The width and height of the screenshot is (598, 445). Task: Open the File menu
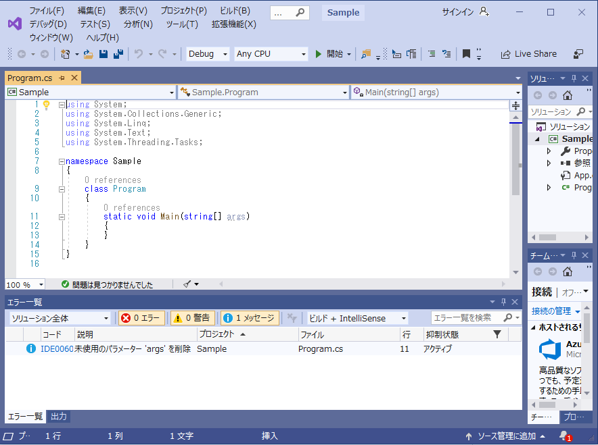click(x=47, y=11)
